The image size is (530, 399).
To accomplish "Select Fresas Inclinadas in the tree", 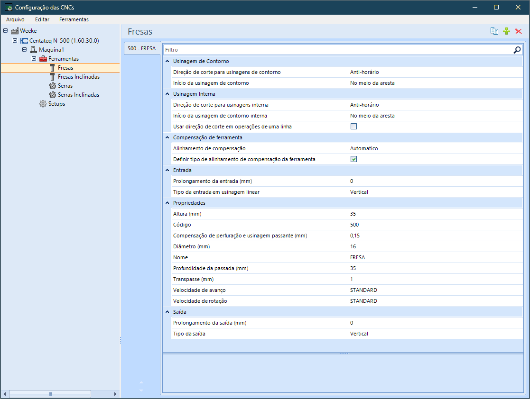I will point(79,77).
